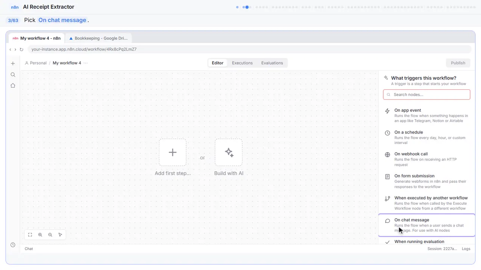
Task: Switch to the Evaluations tab
Action: tap(272, 63)
